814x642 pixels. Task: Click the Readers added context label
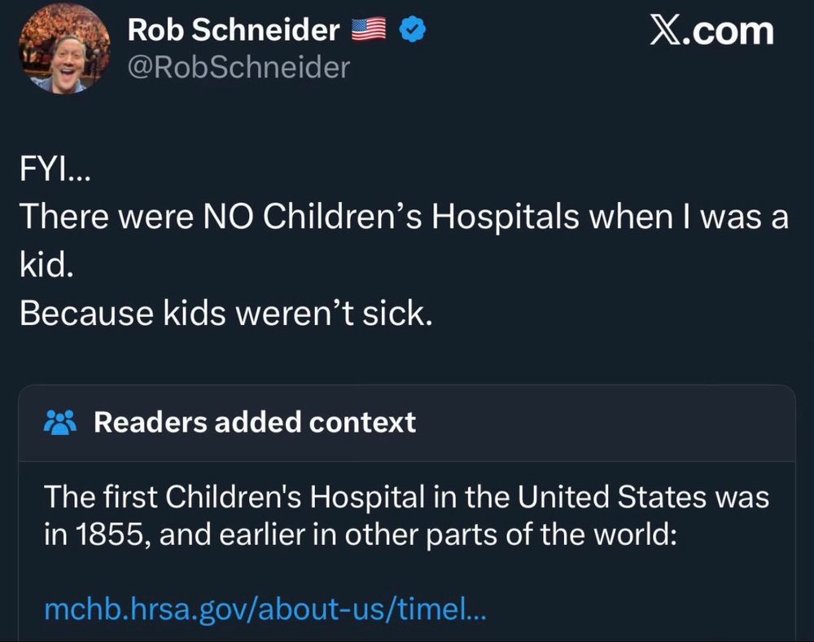click(x=255, y=422)
